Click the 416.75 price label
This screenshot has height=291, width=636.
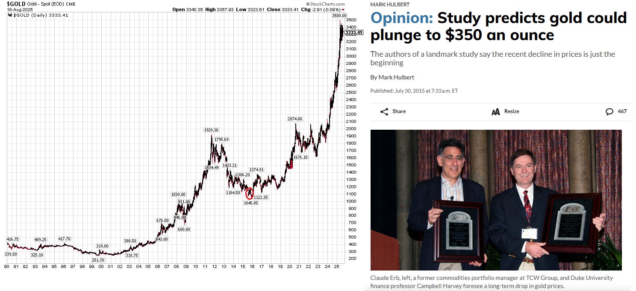[x=12, y=239]
